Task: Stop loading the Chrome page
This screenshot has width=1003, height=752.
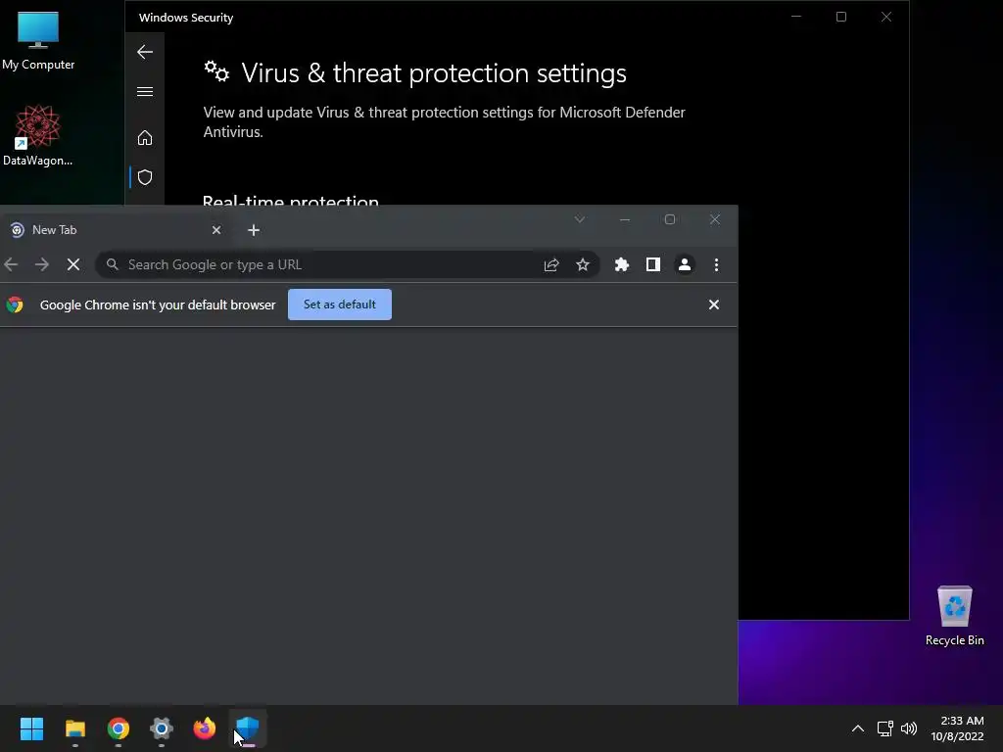Action: pyautogui.click(x=73, y=264)
